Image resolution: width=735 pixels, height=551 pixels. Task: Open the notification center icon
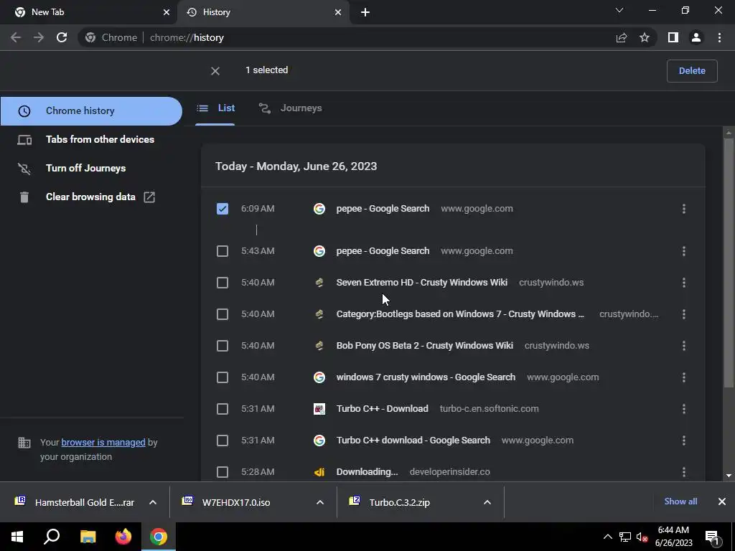(712, 537)
